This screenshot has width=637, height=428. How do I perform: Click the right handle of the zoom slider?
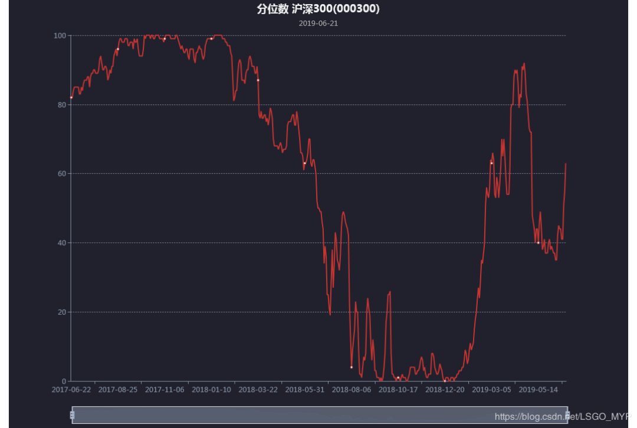(x=567, y=414)
